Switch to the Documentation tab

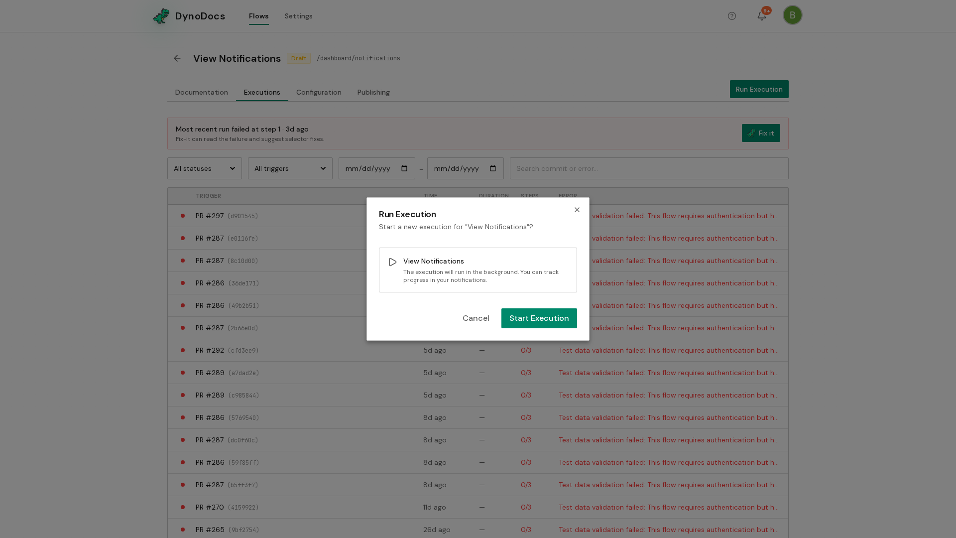point(201,92)
